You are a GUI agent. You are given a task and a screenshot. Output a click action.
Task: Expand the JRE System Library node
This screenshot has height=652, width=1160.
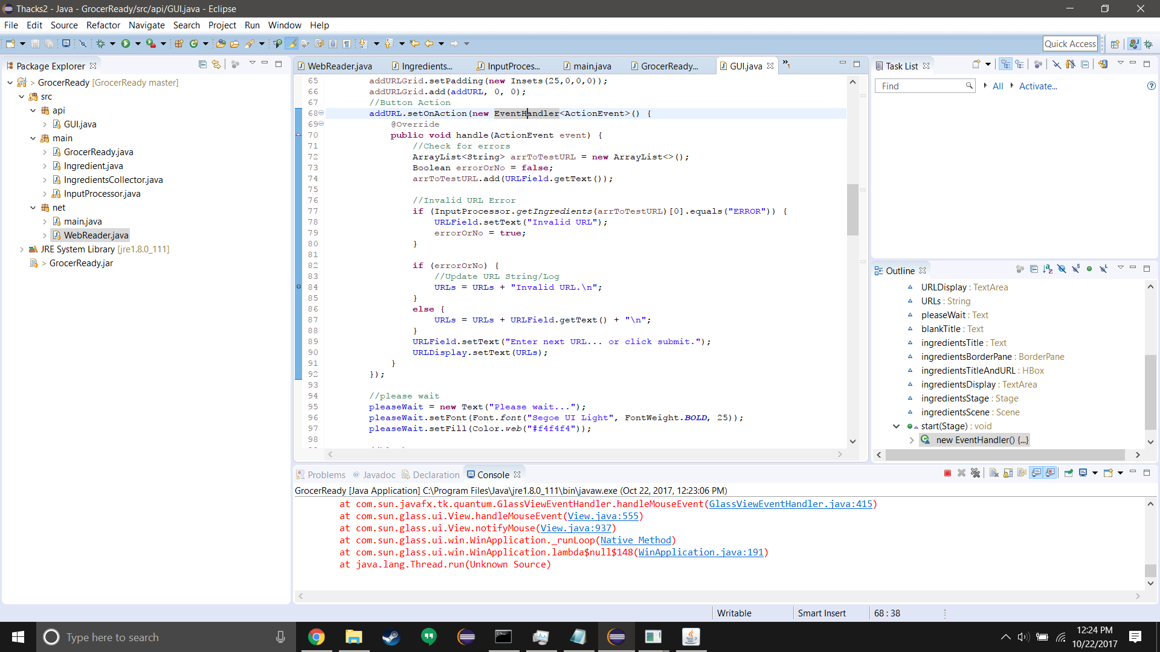[22, 249]
